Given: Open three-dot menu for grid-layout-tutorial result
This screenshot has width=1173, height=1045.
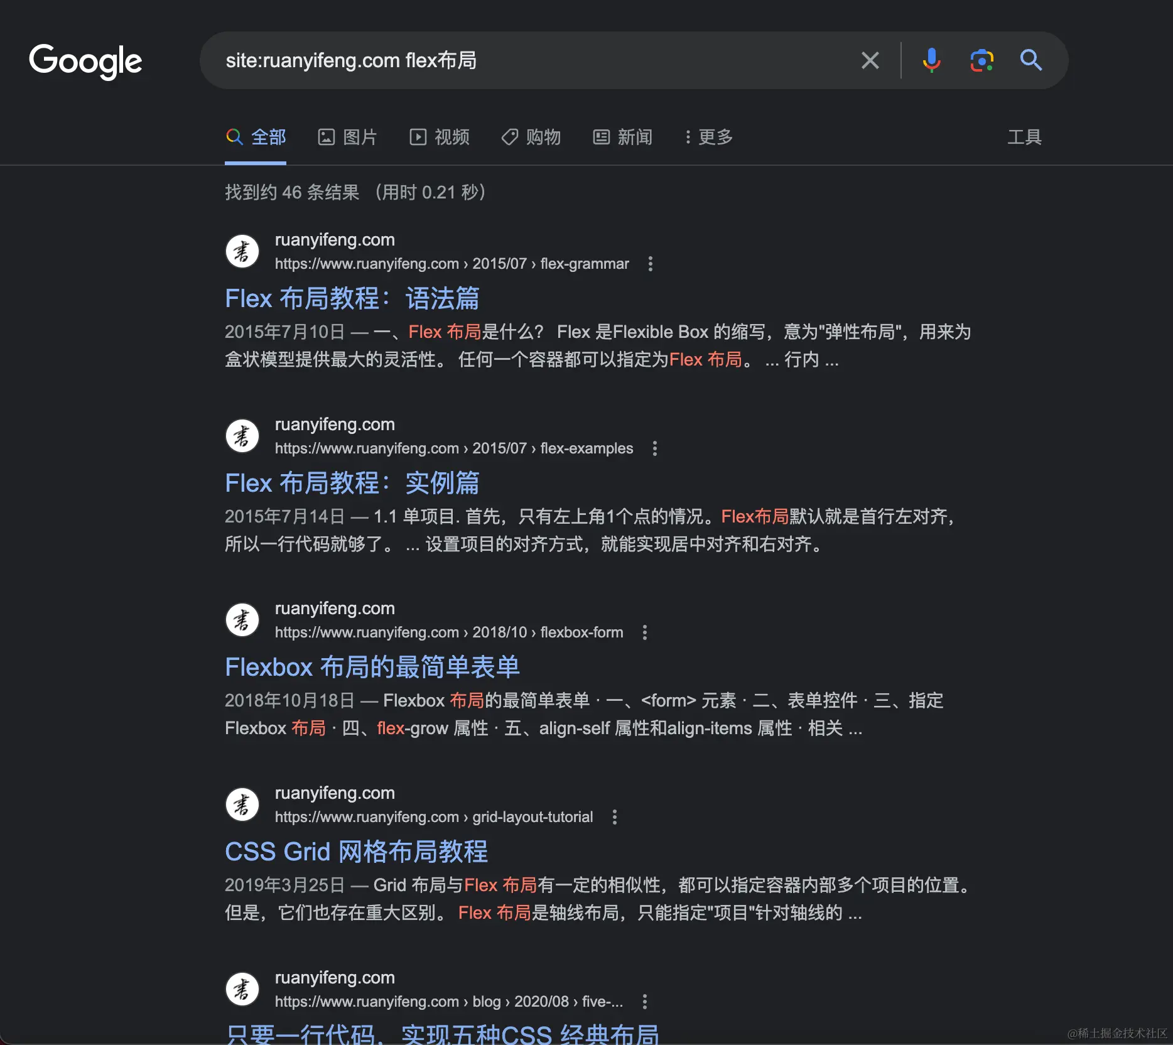Looking at the screenshot, I should coord(614,817).
